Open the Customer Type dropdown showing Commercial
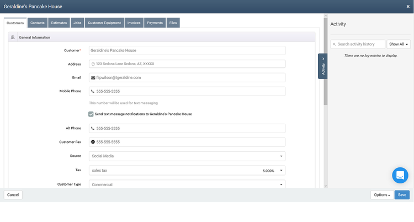Image resolution: width=414 pixels, height=222 pixels. click(187, 184)
